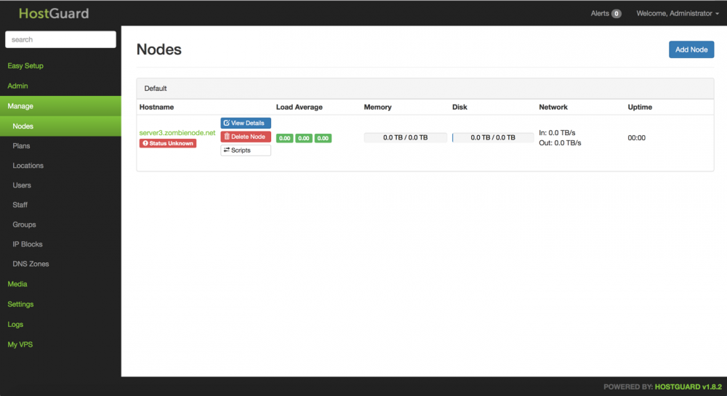The width and height of the screenshot is (727, 396).
Task: Click the server3.zombienode.net hostname link
Action: (x=177, y=132)
